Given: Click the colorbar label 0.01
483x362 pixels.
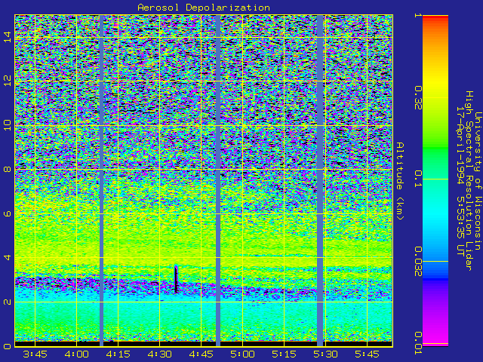Looking at the screenshot, I should pyautogui.click(x=418, y=343).
